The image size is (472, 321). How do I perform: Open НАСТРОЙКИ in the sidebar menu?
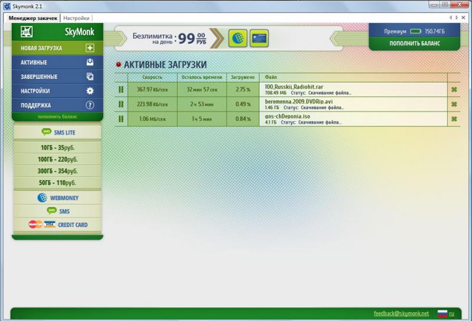click(57, 91)
